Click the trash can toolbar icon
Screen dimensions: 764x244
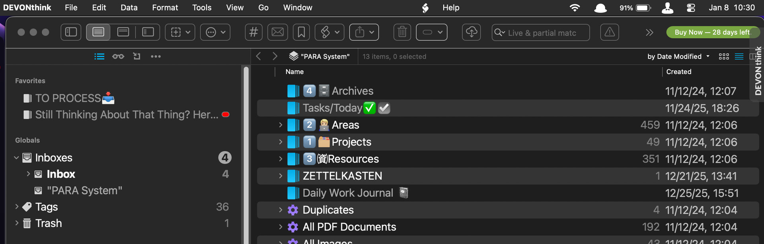(402, 32)
